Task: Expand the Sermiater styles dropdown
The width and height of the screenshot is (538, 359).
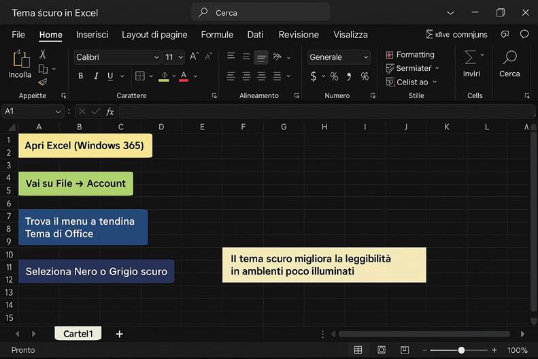Action: (437, 68)
